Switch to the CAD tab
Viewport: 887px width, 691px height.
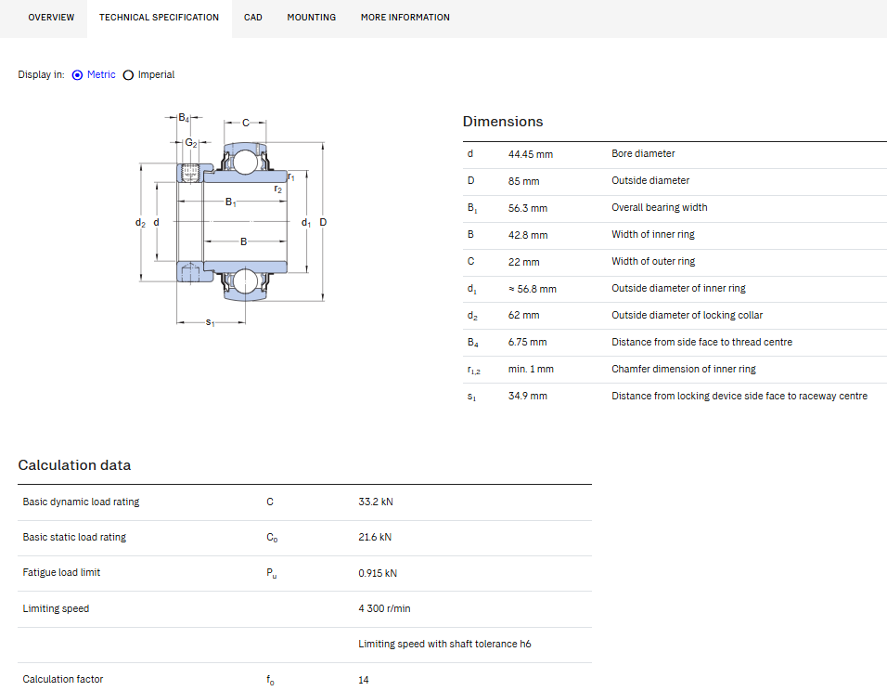(x=253, y=18)
